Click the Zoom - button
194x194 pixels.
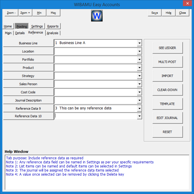(x=11, y=13)
